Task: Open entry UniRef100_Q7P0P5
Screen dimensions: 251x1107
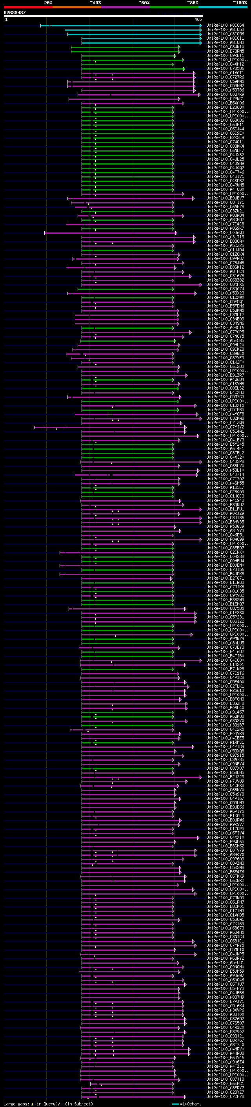Action: pyautogui.click(x=225, y=332)
